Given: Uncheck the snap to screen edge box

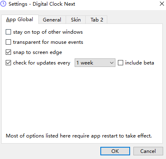Looking at the screenshot, I should pos(8,52).
